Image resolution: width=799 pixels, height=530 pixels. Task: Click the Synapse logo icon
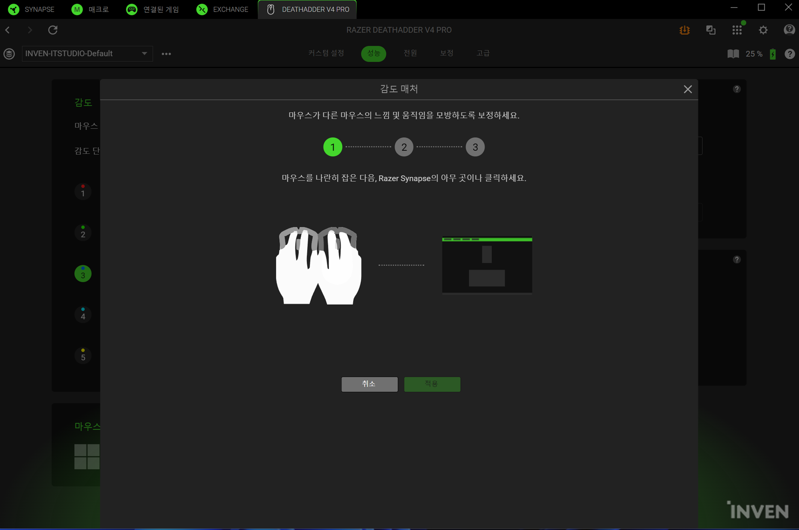(x=14, y=9)
